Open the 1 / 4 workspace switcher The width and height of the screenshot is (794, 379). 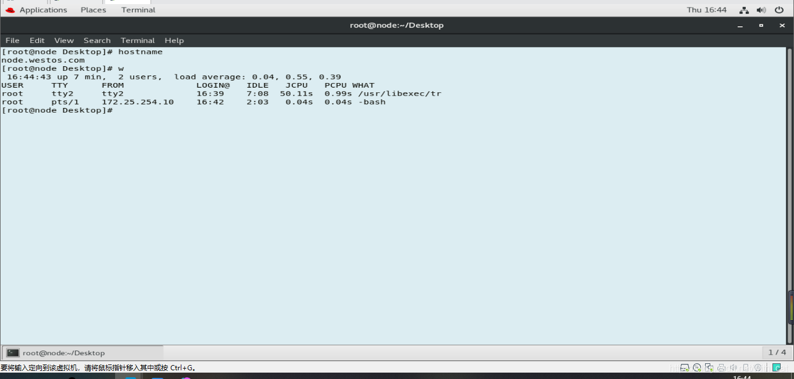[777, 352]
